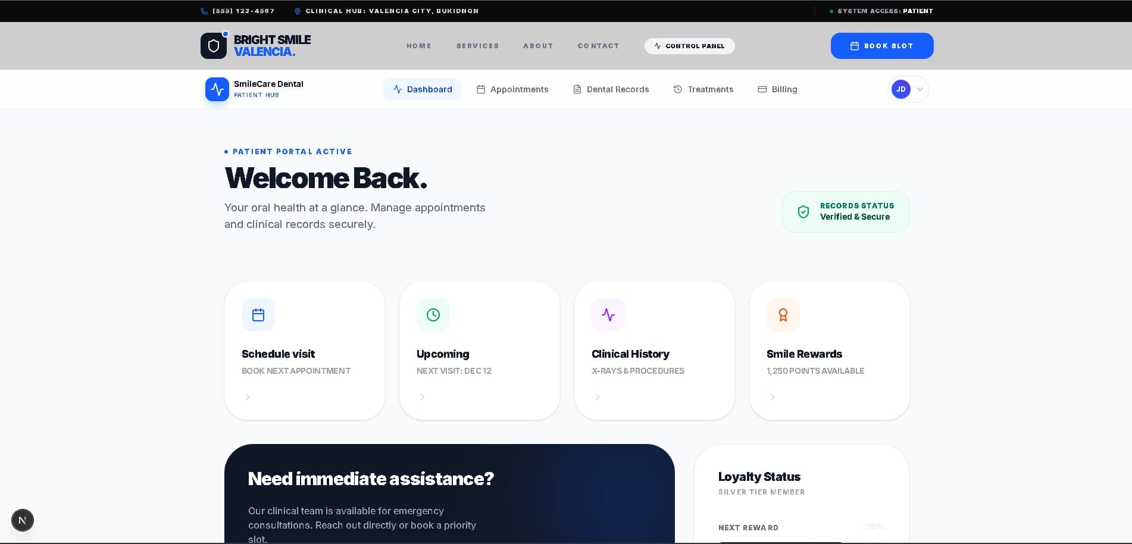Image resolution: width=1132 pixels, height=544 pixels.
Task: Click the Next Reward label
Action: (748, 528)
